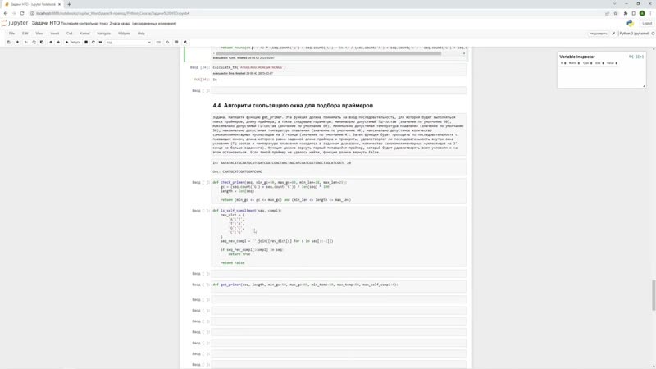Sort Variable Inspector by Name column

point(573,63)
